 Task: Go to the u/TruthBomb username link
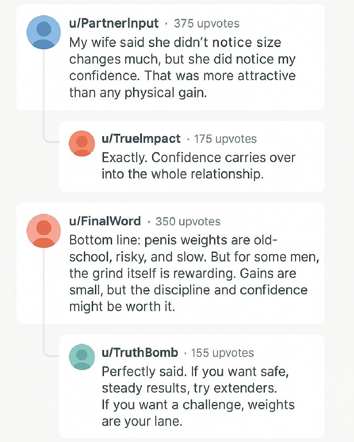click(140, 353)
